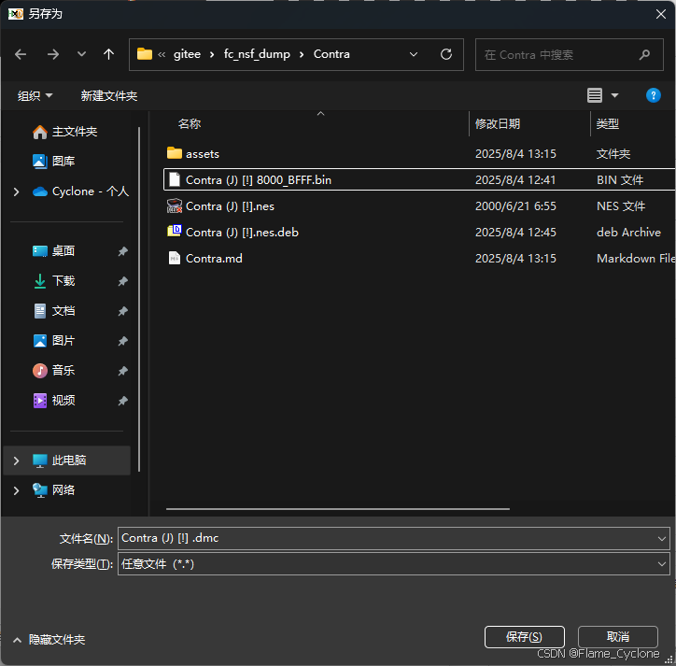Select Contra (J) [!] 8000_BFFF.bin file
Image resolution: width=676 pixels, height=666 pixels.
(x=418, y=179)
